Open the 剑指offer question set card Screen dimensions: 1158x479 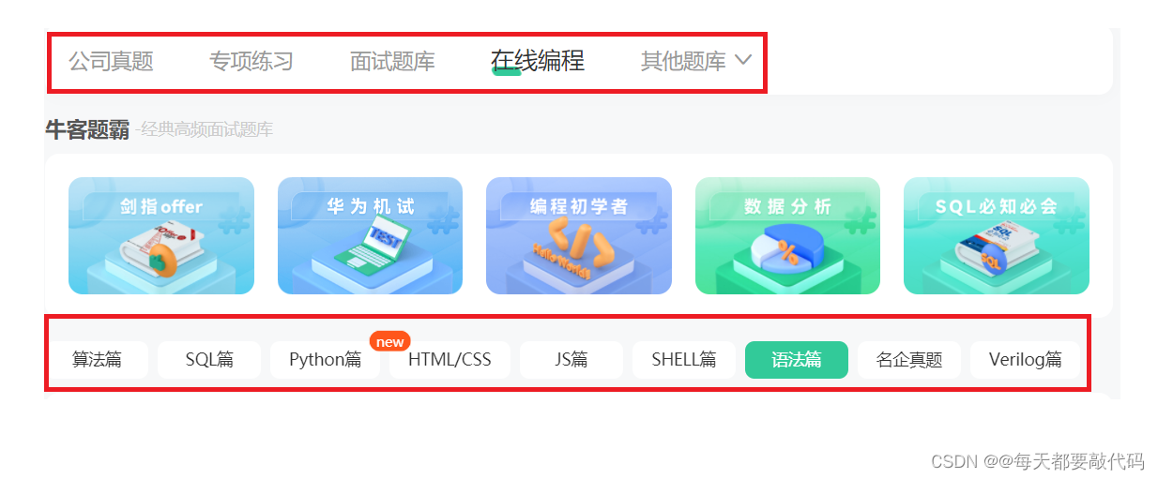pyautogui.click(x=161, y=235)
